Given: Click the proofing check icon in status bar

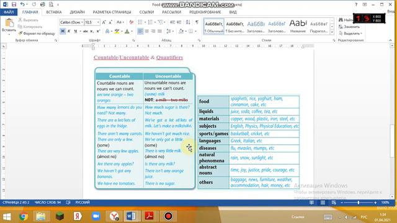Looking at the screenshot, I should pos(68,203).
